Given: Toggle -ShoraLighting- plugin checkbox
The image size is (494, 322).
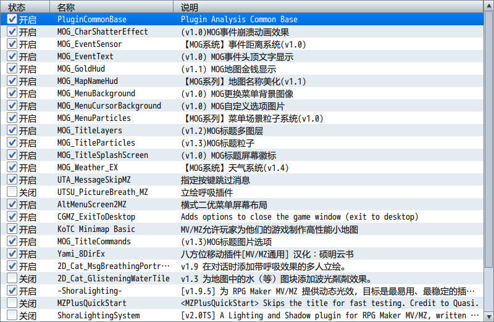Looking at the screenshot, I should [x=12, y=291].
